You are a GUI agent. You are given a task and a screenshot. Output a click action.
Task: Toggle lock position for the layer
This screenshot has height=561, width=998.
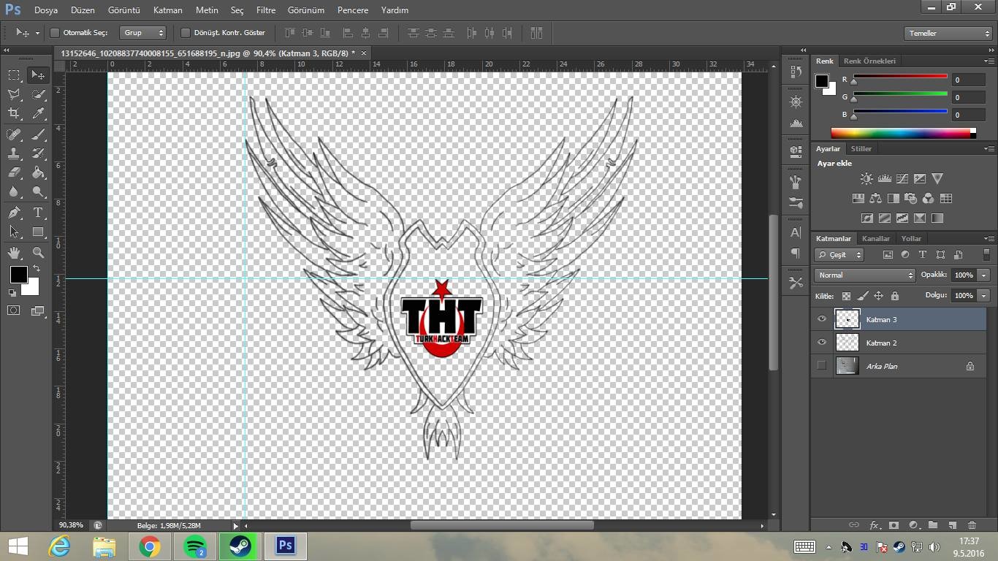[878, 296]
